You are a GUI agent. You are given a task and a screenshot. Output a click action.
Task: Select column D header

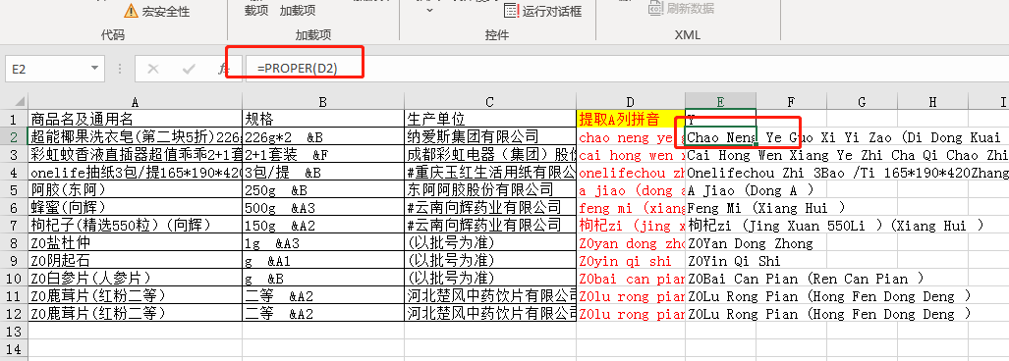[x=631, y=101]
